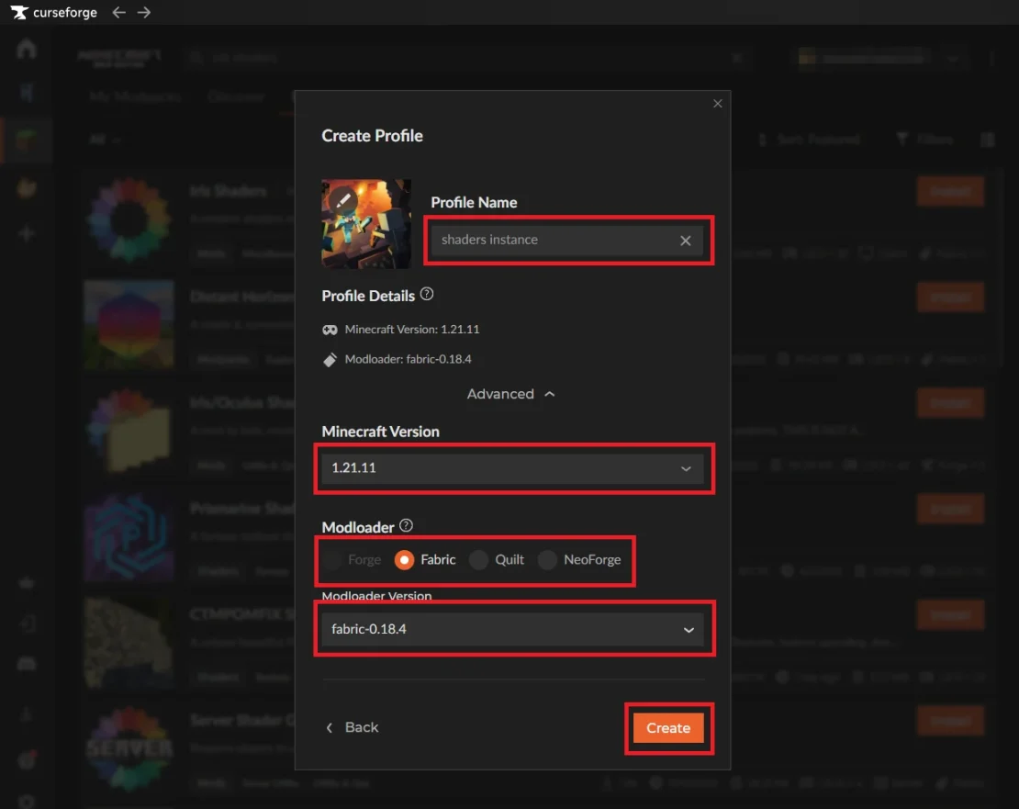Collapse the Advanced section

pyautogui.click(x=510, y=394)
